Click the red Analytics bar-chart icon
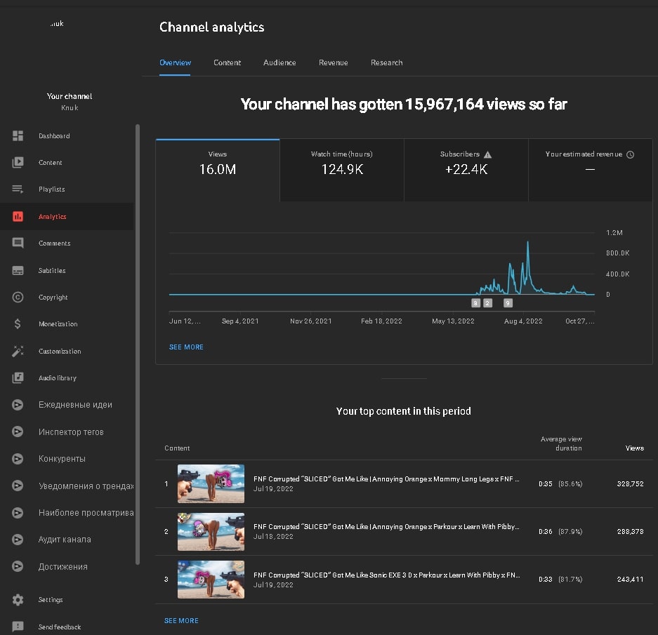Viewport: 658px width, 635px height. [x=18, y=216]
